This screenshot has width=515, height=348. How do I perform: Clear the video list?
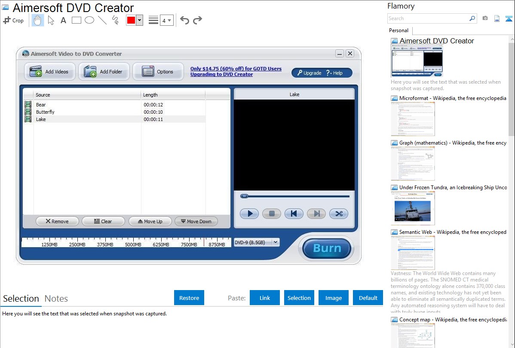[x=103, y=221]
